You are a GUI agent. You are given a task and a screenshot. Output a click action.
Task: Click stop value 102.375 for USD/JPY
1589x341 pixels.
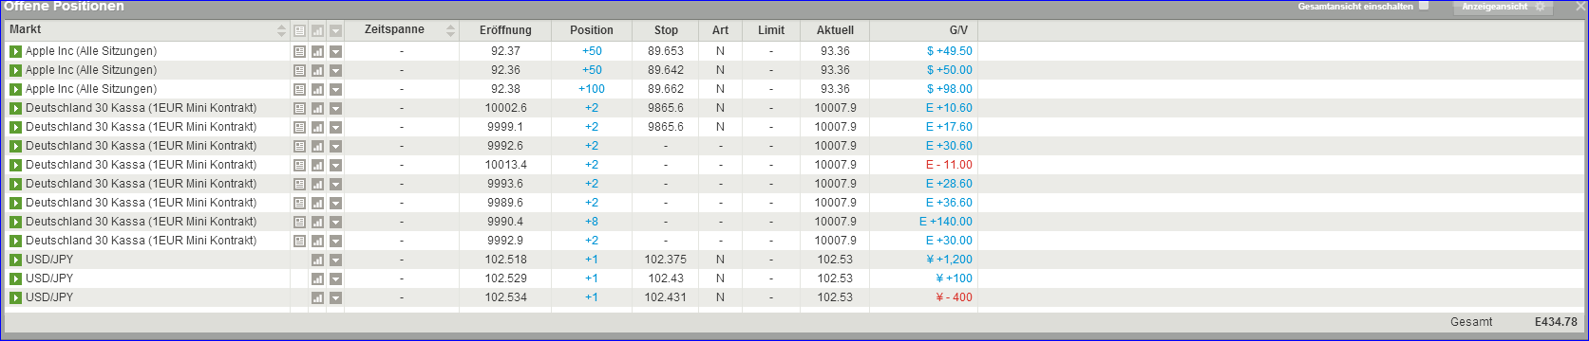(666, 260)
